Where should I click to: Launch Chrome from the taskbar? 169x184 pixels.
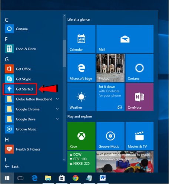click(x=75, y=178)
